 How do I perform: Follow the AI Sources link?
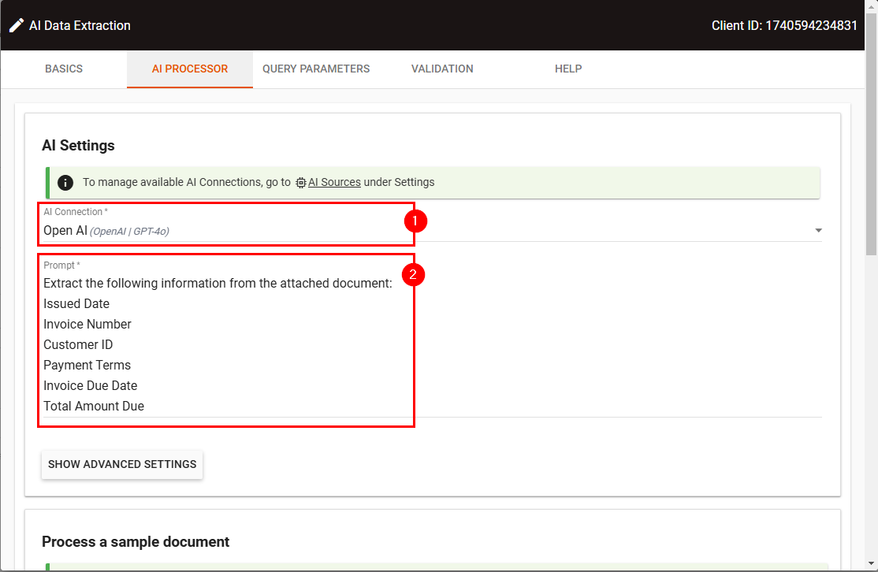[x=334, y=183]
